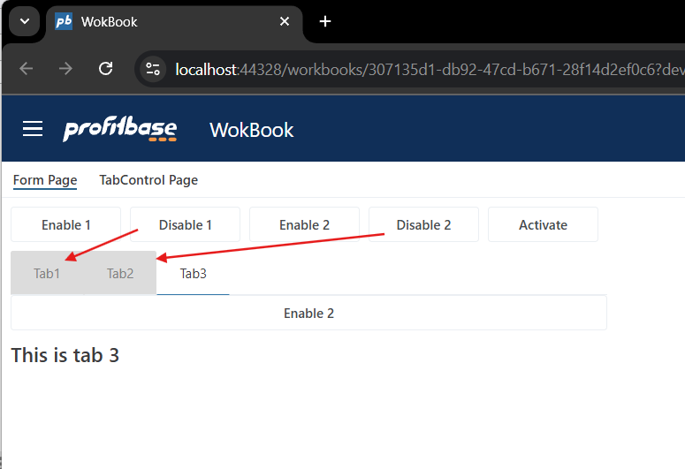This screenshot has height=469, width=685.
Task: Click Disable 2 in the top button row
Action: pos(423,225)
